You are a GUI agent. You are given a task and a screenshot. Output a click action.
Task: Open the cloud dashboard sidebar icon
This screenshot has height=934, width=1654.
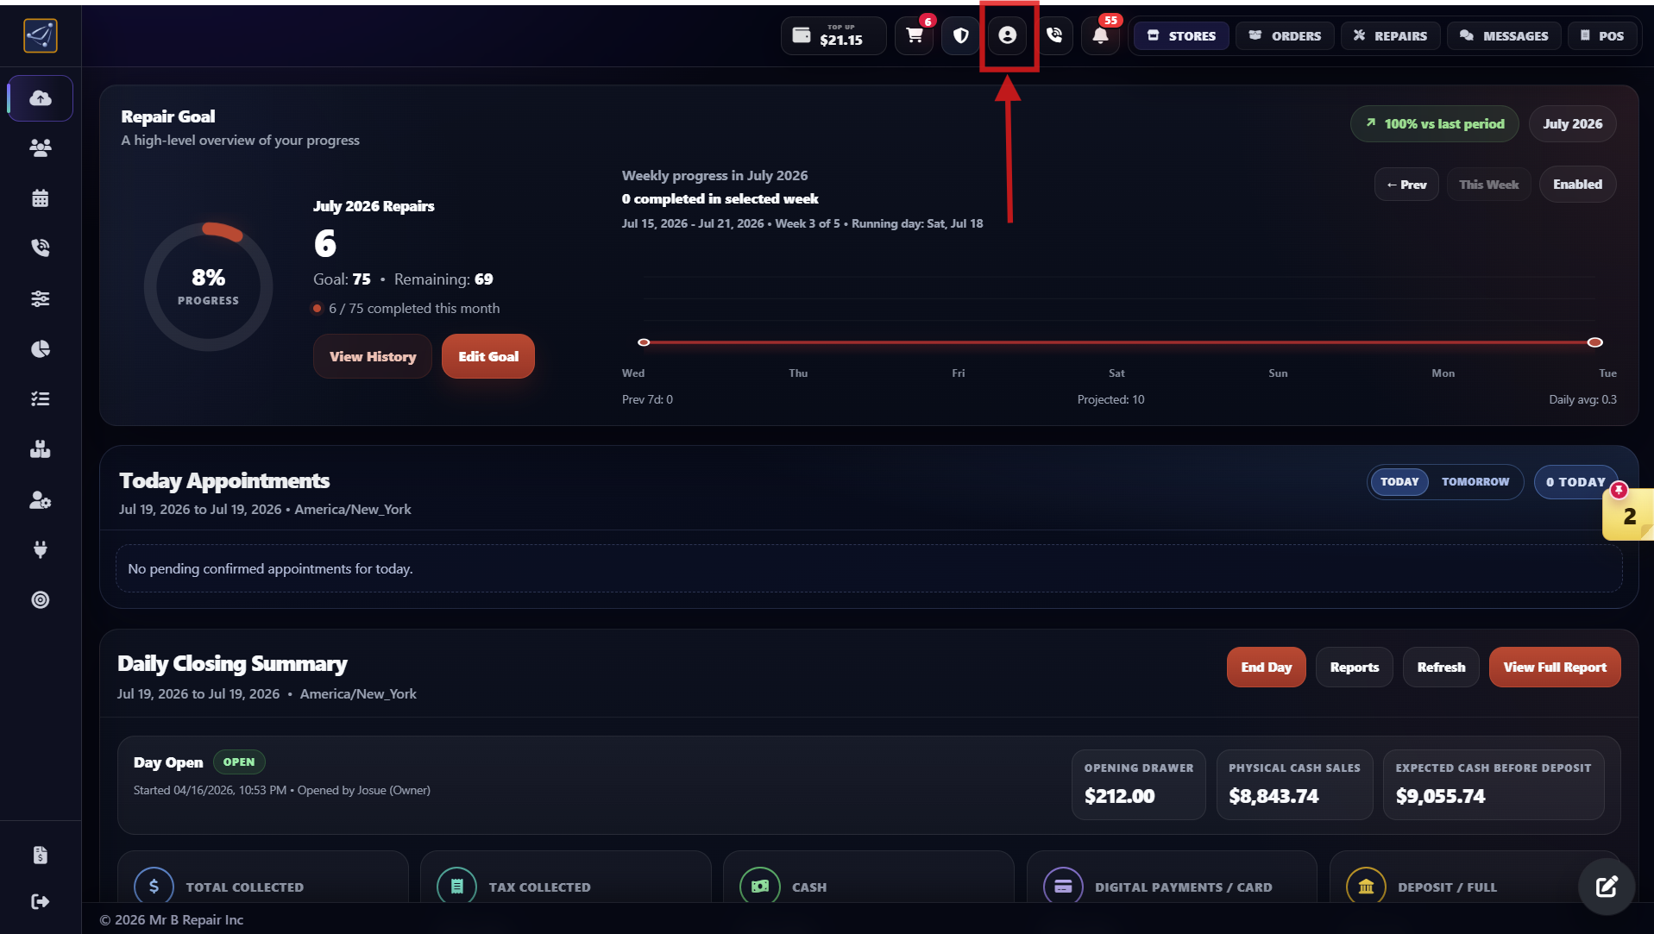click(41, 98)
